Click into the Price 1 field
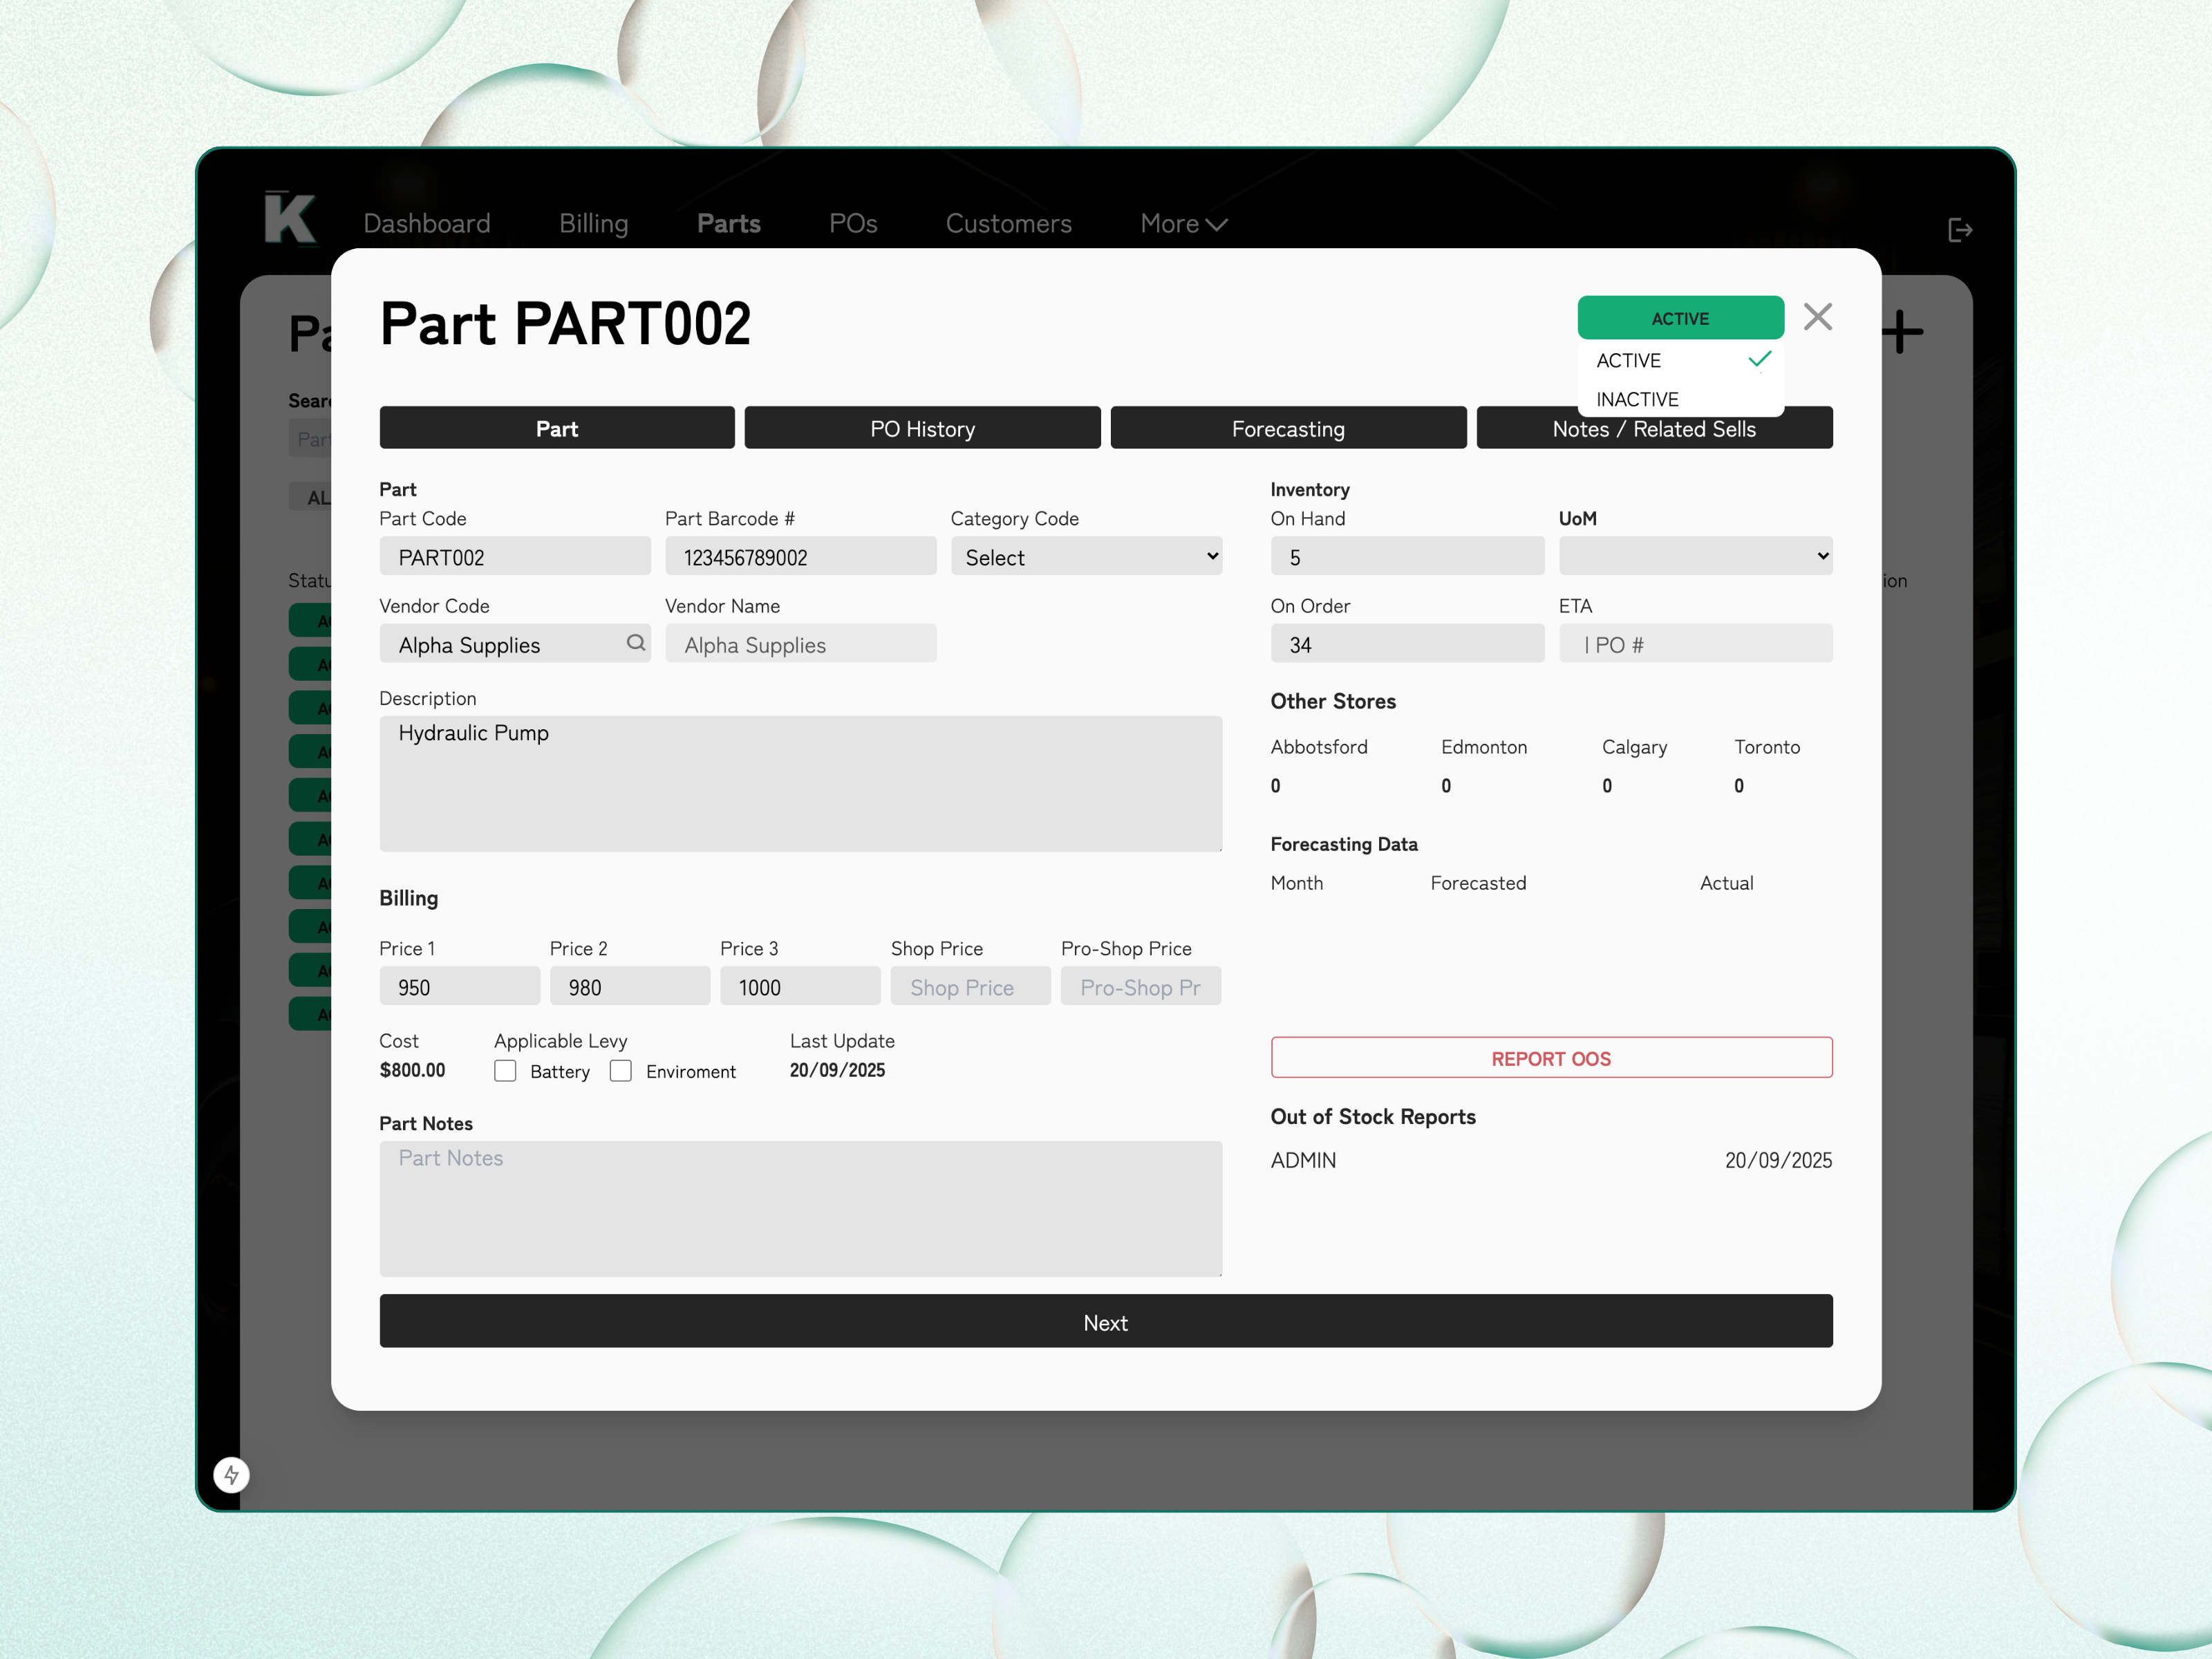This screenshot has width=2212, height=1659. (459, 987)
